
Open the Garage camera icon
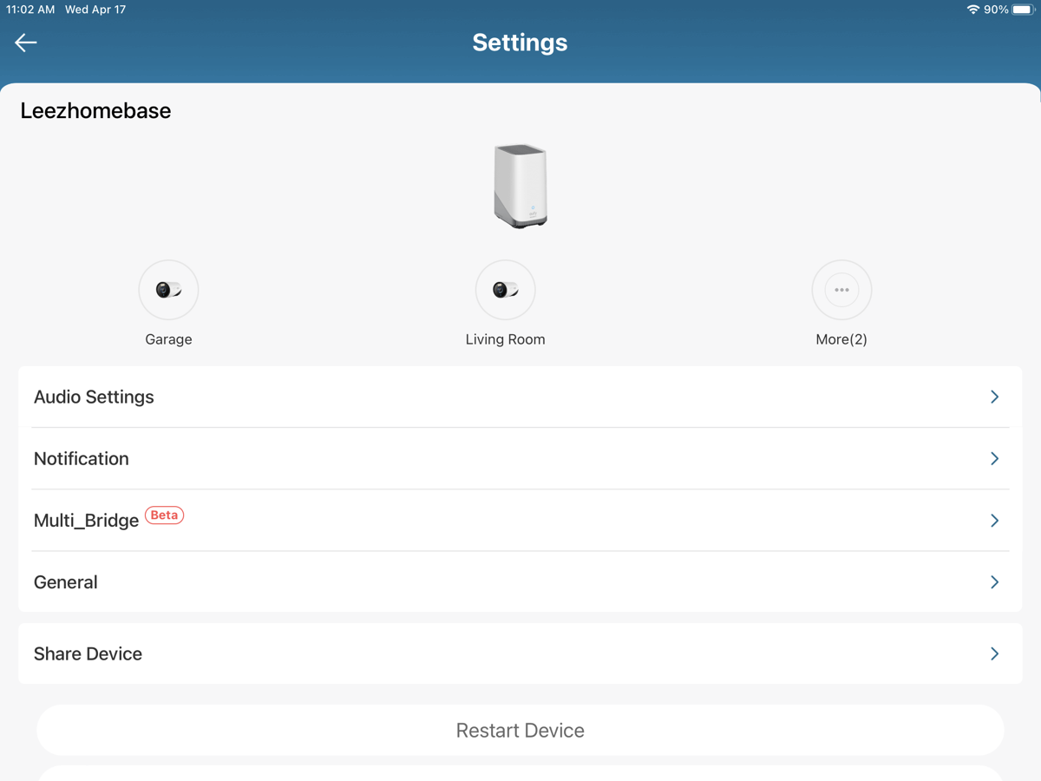(x=168, y=290)
